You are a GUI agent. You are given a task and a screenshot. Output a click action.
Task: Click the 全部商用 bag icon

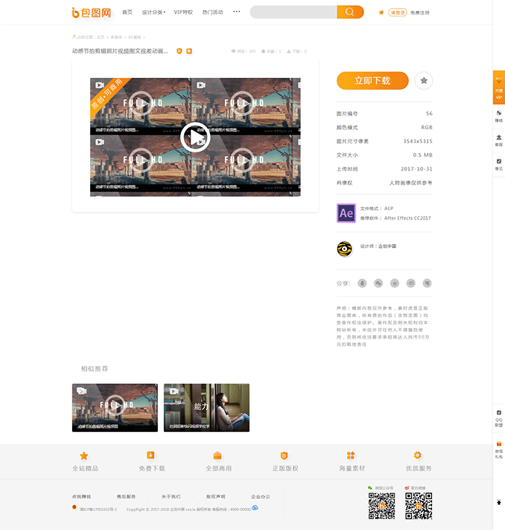[x=217, y=456]
